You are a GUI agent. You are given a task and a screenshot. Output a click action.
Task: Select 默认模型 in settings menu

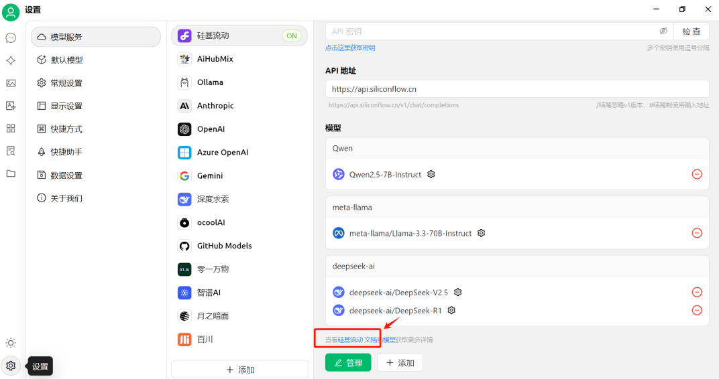(x=67, y=60)
